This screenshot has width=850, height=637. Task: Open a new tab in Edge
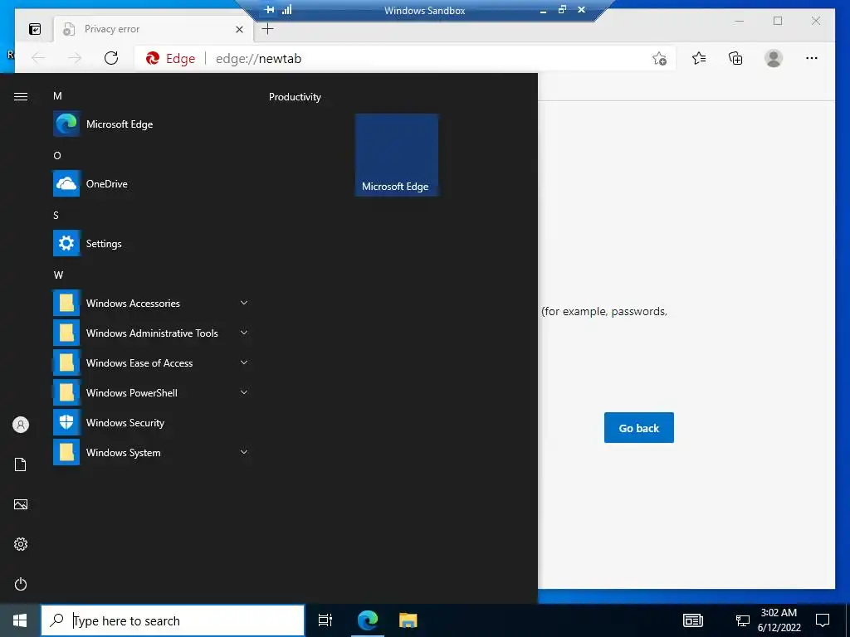[268, 29]
